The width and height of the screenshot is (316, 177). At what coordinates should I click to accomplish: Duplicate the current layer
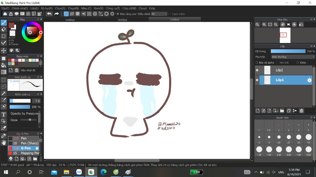click(289, 111)
